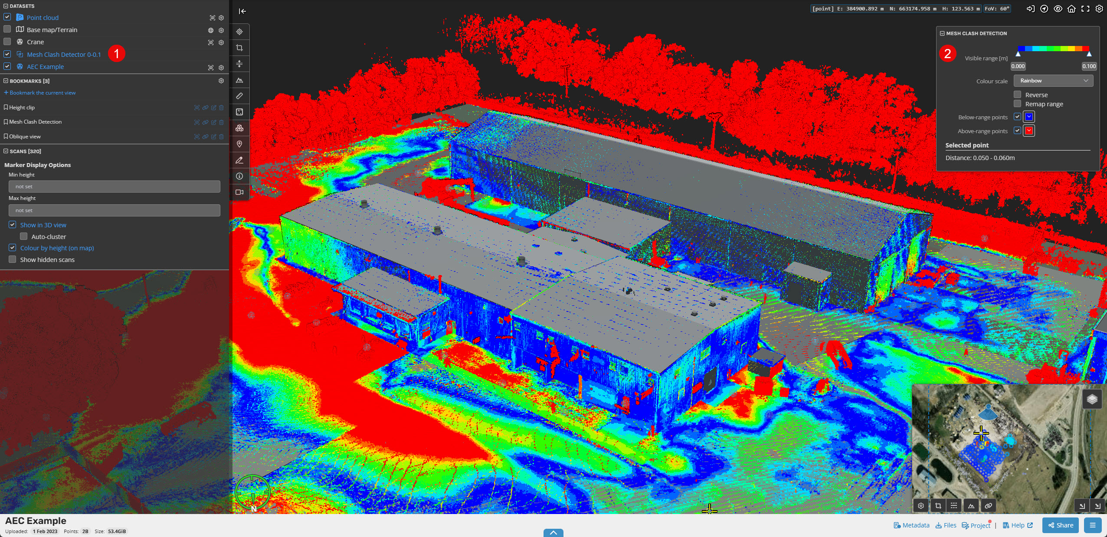Tick the Reverse colour scale checkbox

point(1017,95)
